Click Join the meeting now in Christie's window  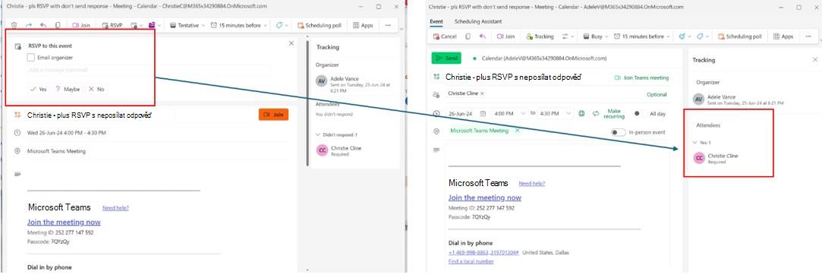click(64, 222)
